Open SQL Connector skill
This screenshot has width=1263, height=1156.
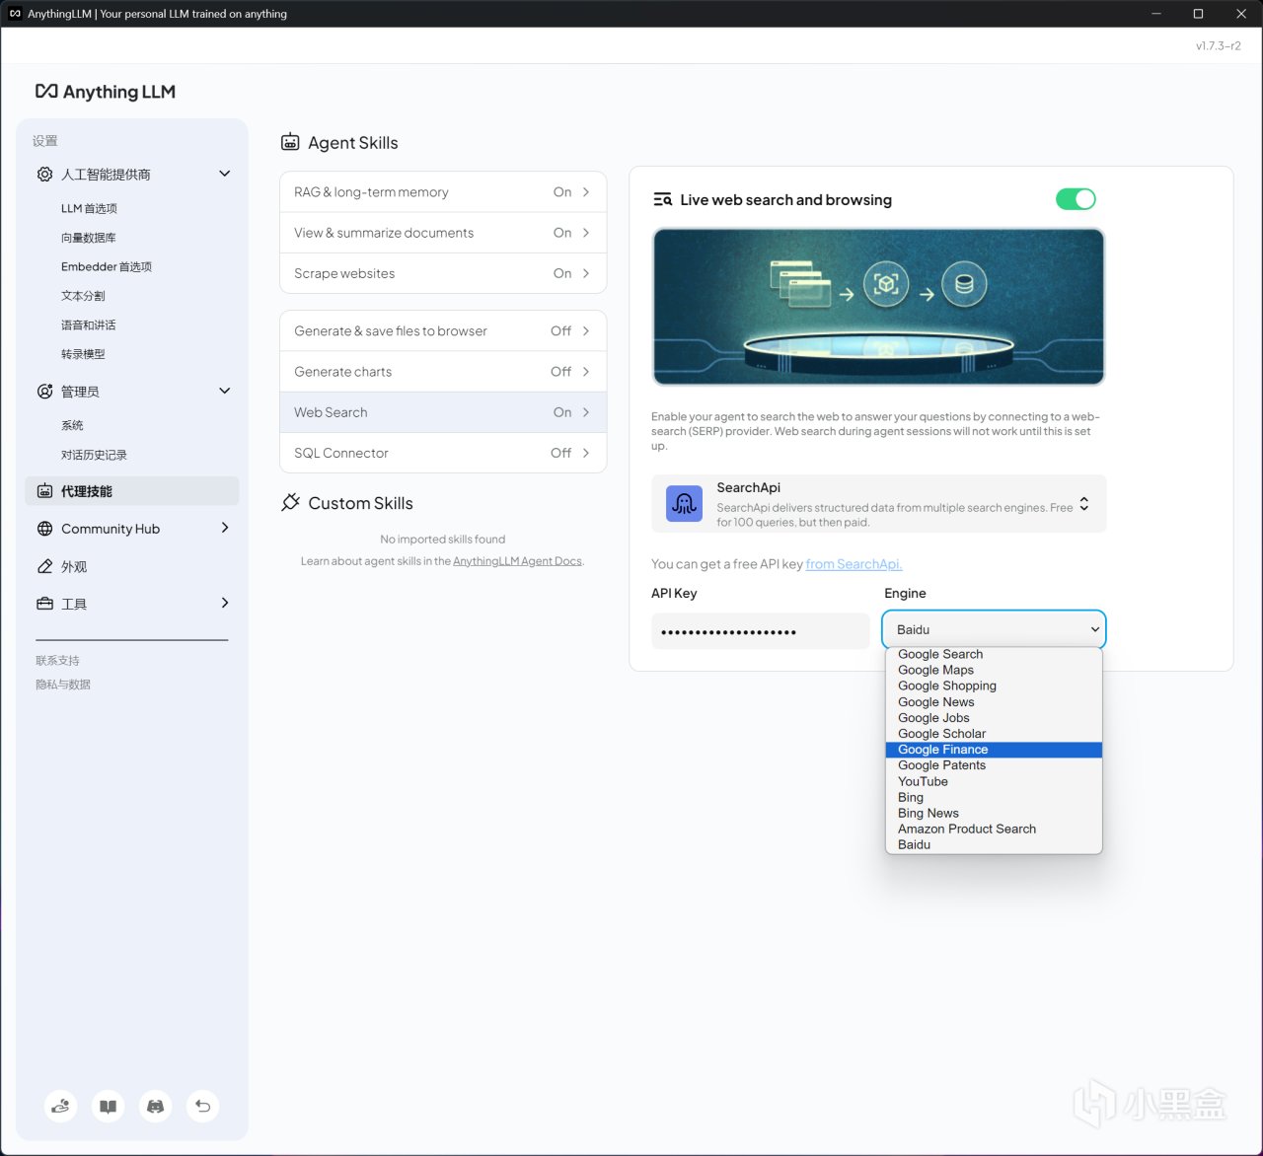point(443,453)
